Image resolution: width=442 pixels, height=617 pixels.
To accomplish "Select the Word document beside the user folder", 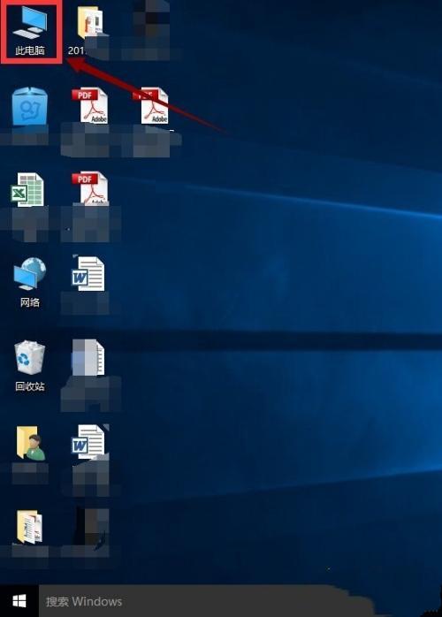I will (x=89, y=441).
